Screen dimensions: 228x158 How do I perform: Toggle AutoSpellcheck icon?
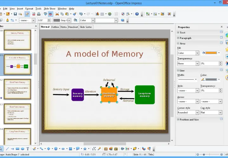click(50, 14)
